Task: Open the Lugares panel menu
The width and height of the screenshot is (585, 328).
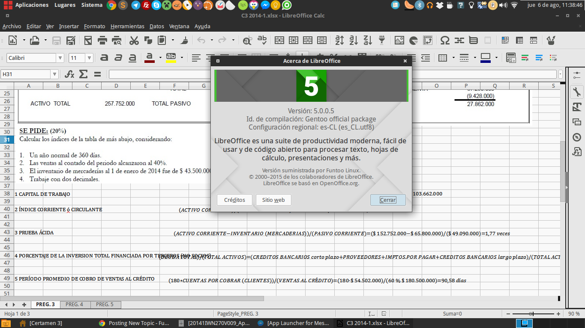Action: pyautogui.click(x=65, y=5)
